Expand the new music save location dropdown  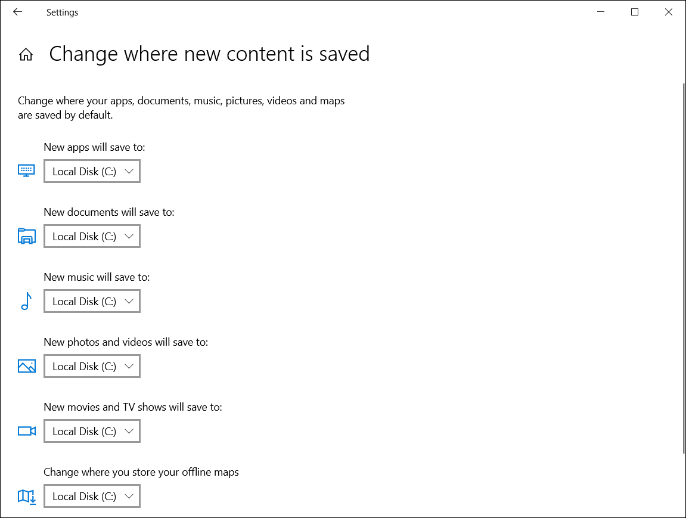tap(92, 301)
